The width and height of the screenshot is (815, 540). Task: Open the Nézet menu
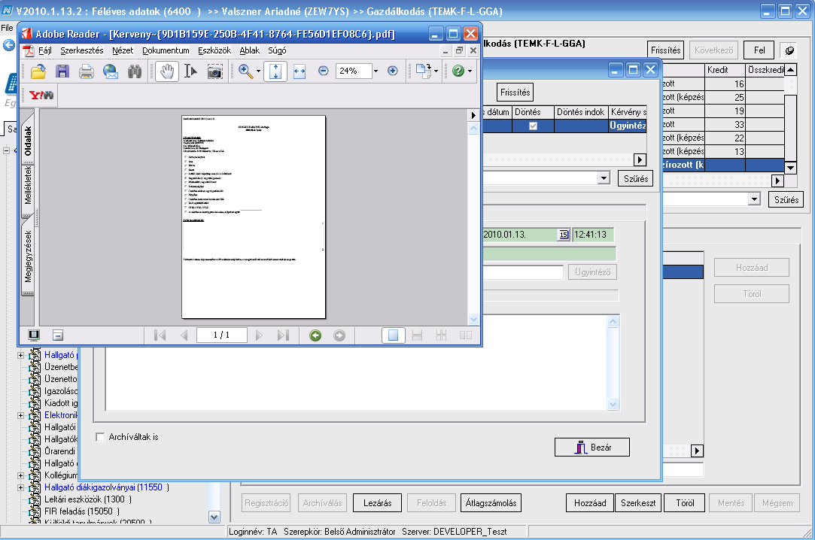[x=123, y=50]
